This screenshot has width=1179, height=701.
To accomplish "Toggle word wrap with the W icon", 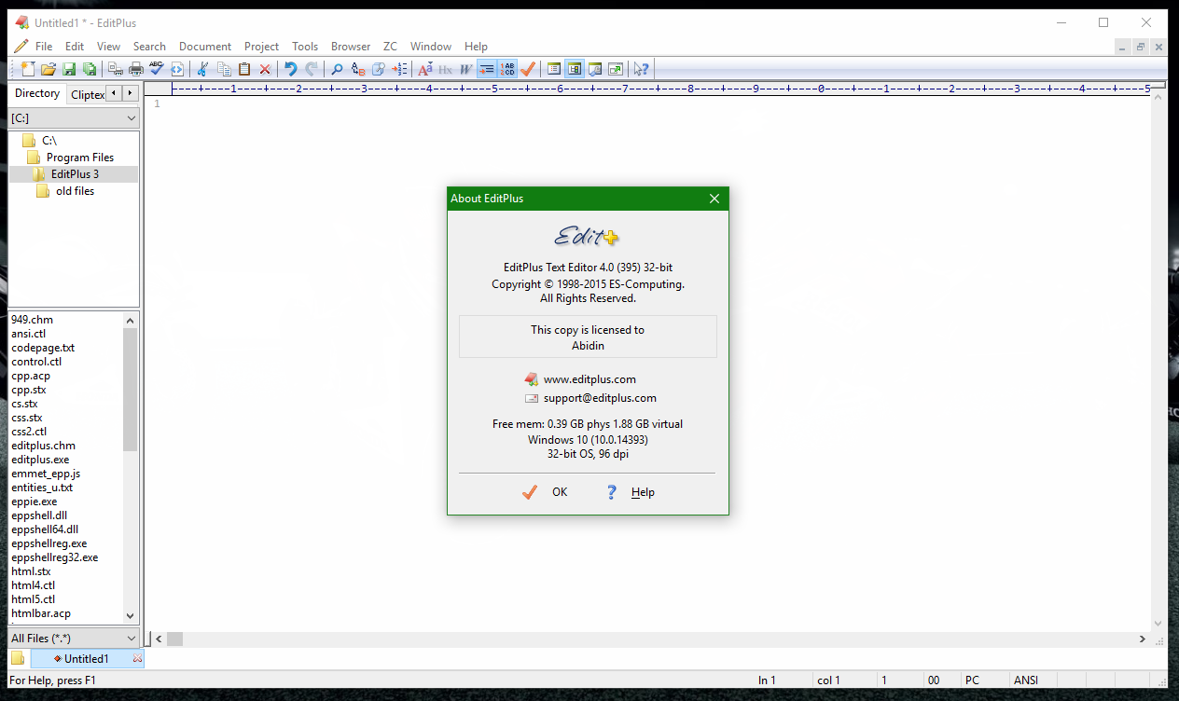I will [x=463, y=68].
